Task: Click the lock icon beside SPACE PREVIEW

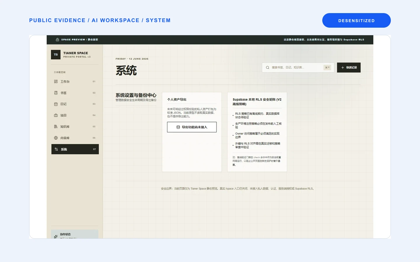Action: (x=57, y=40)
